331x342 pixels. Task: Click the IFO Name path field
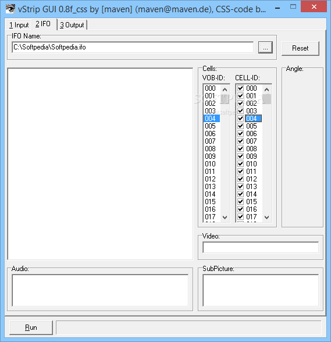point(133,47)
